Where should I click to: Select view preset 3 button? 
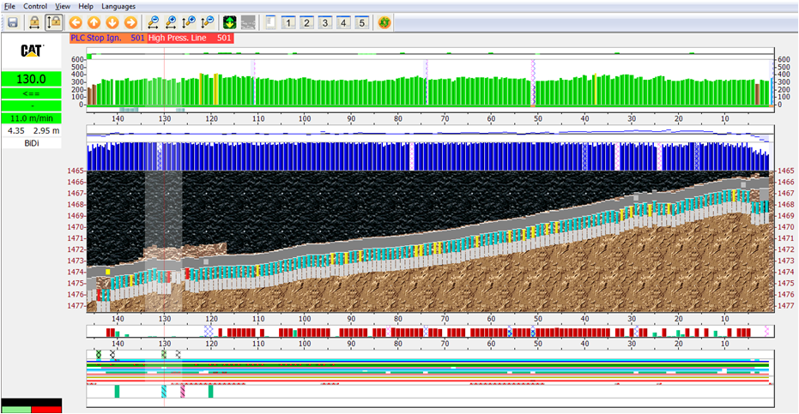coord(325,22)
